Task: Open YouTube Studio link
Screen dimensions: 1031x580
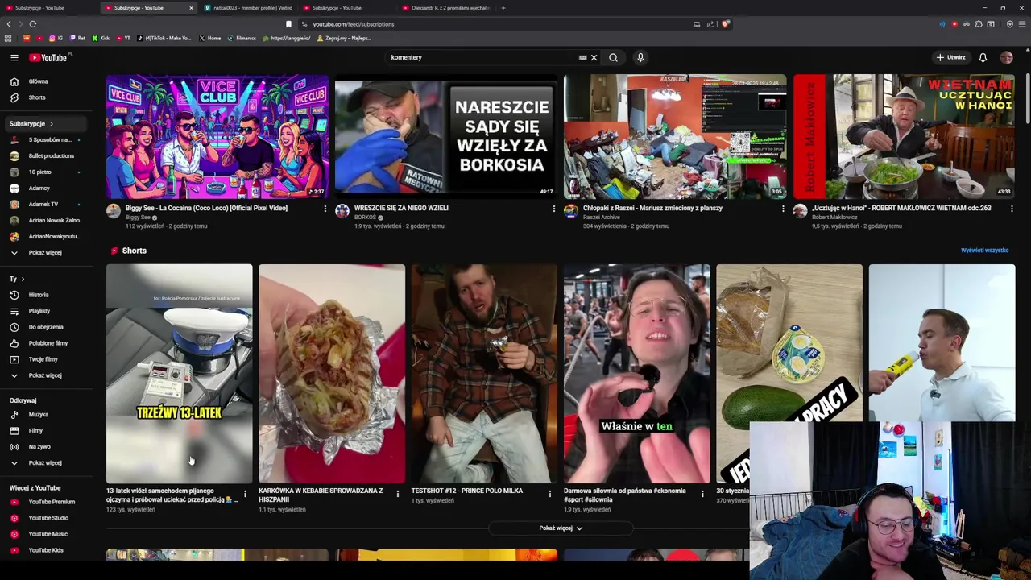Action: 44,518
